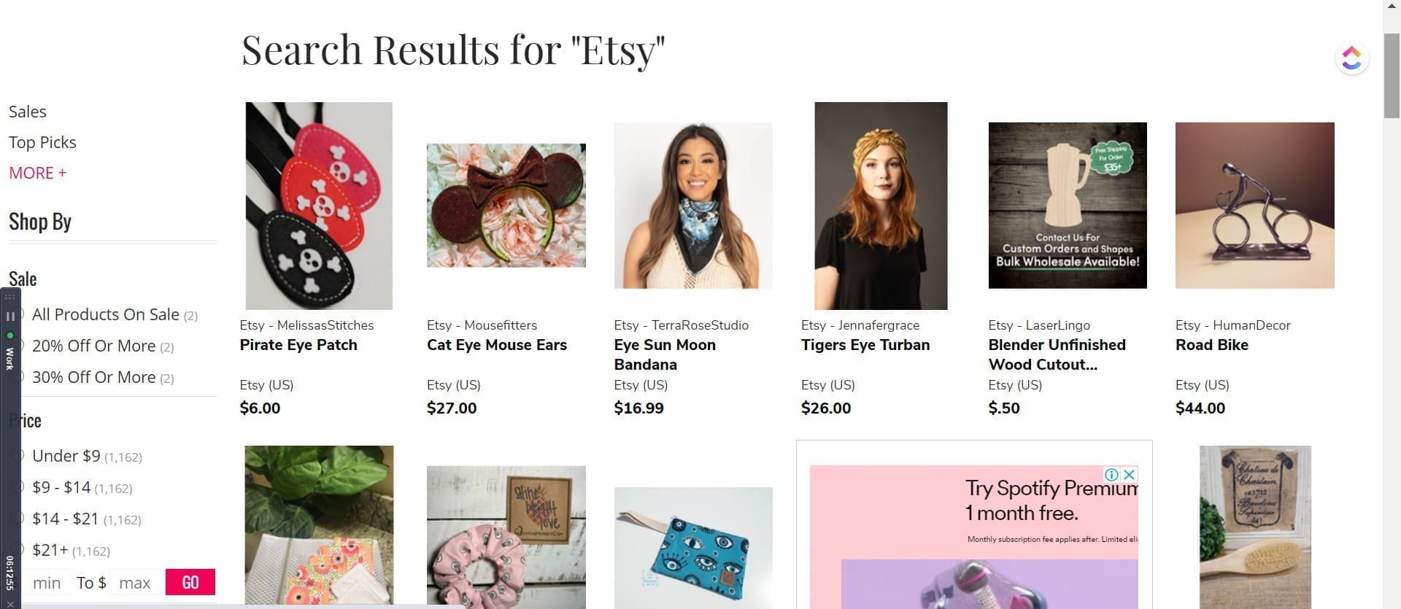Pause the Work time tracker widget

(x=10, y=317)
